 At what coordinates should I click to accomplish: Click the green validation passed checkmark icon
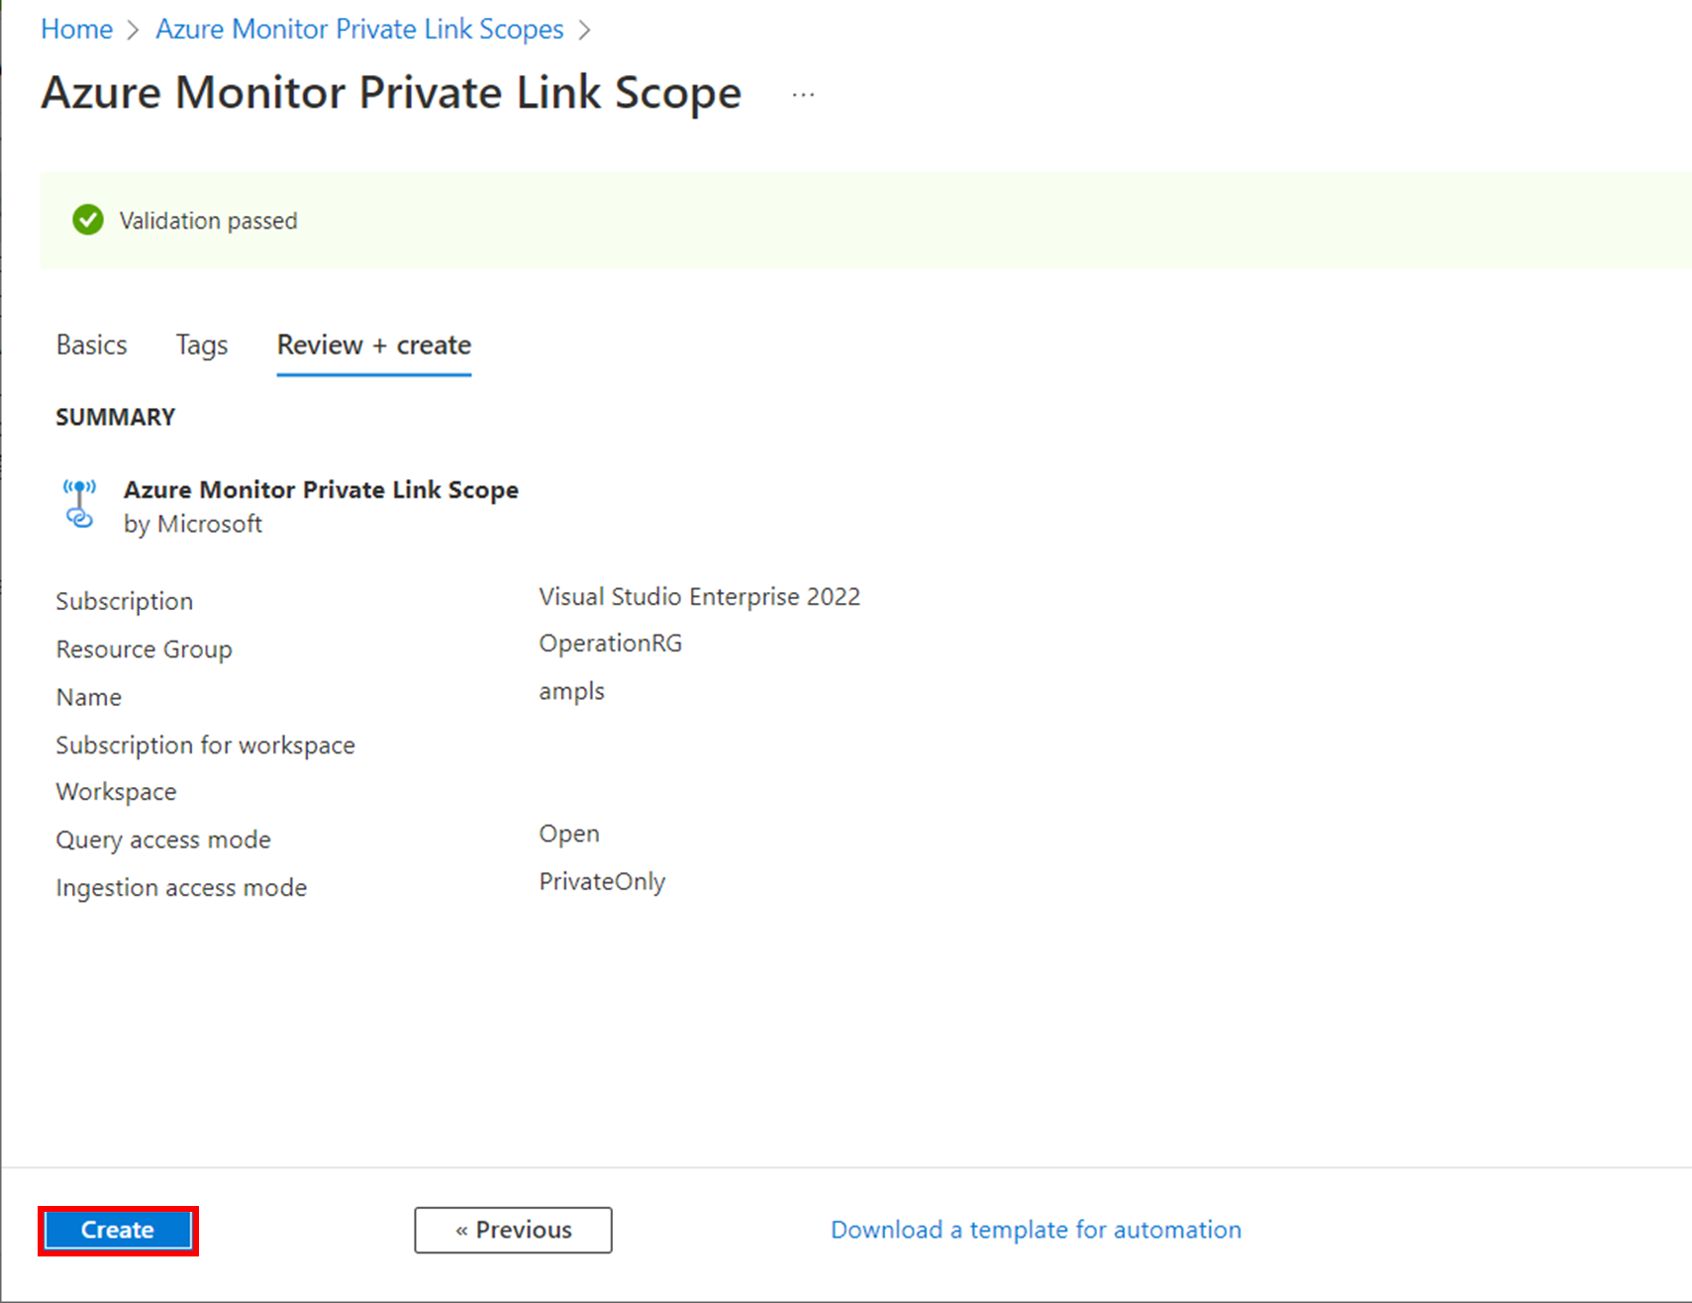pyautogui.click(x=87, y=220)
